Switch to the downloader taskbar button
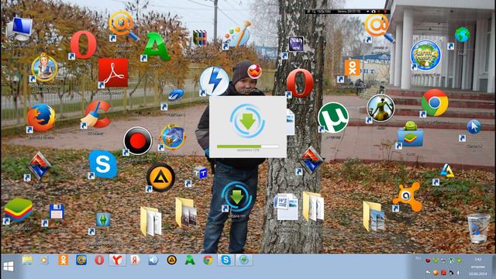 point(244,260)
